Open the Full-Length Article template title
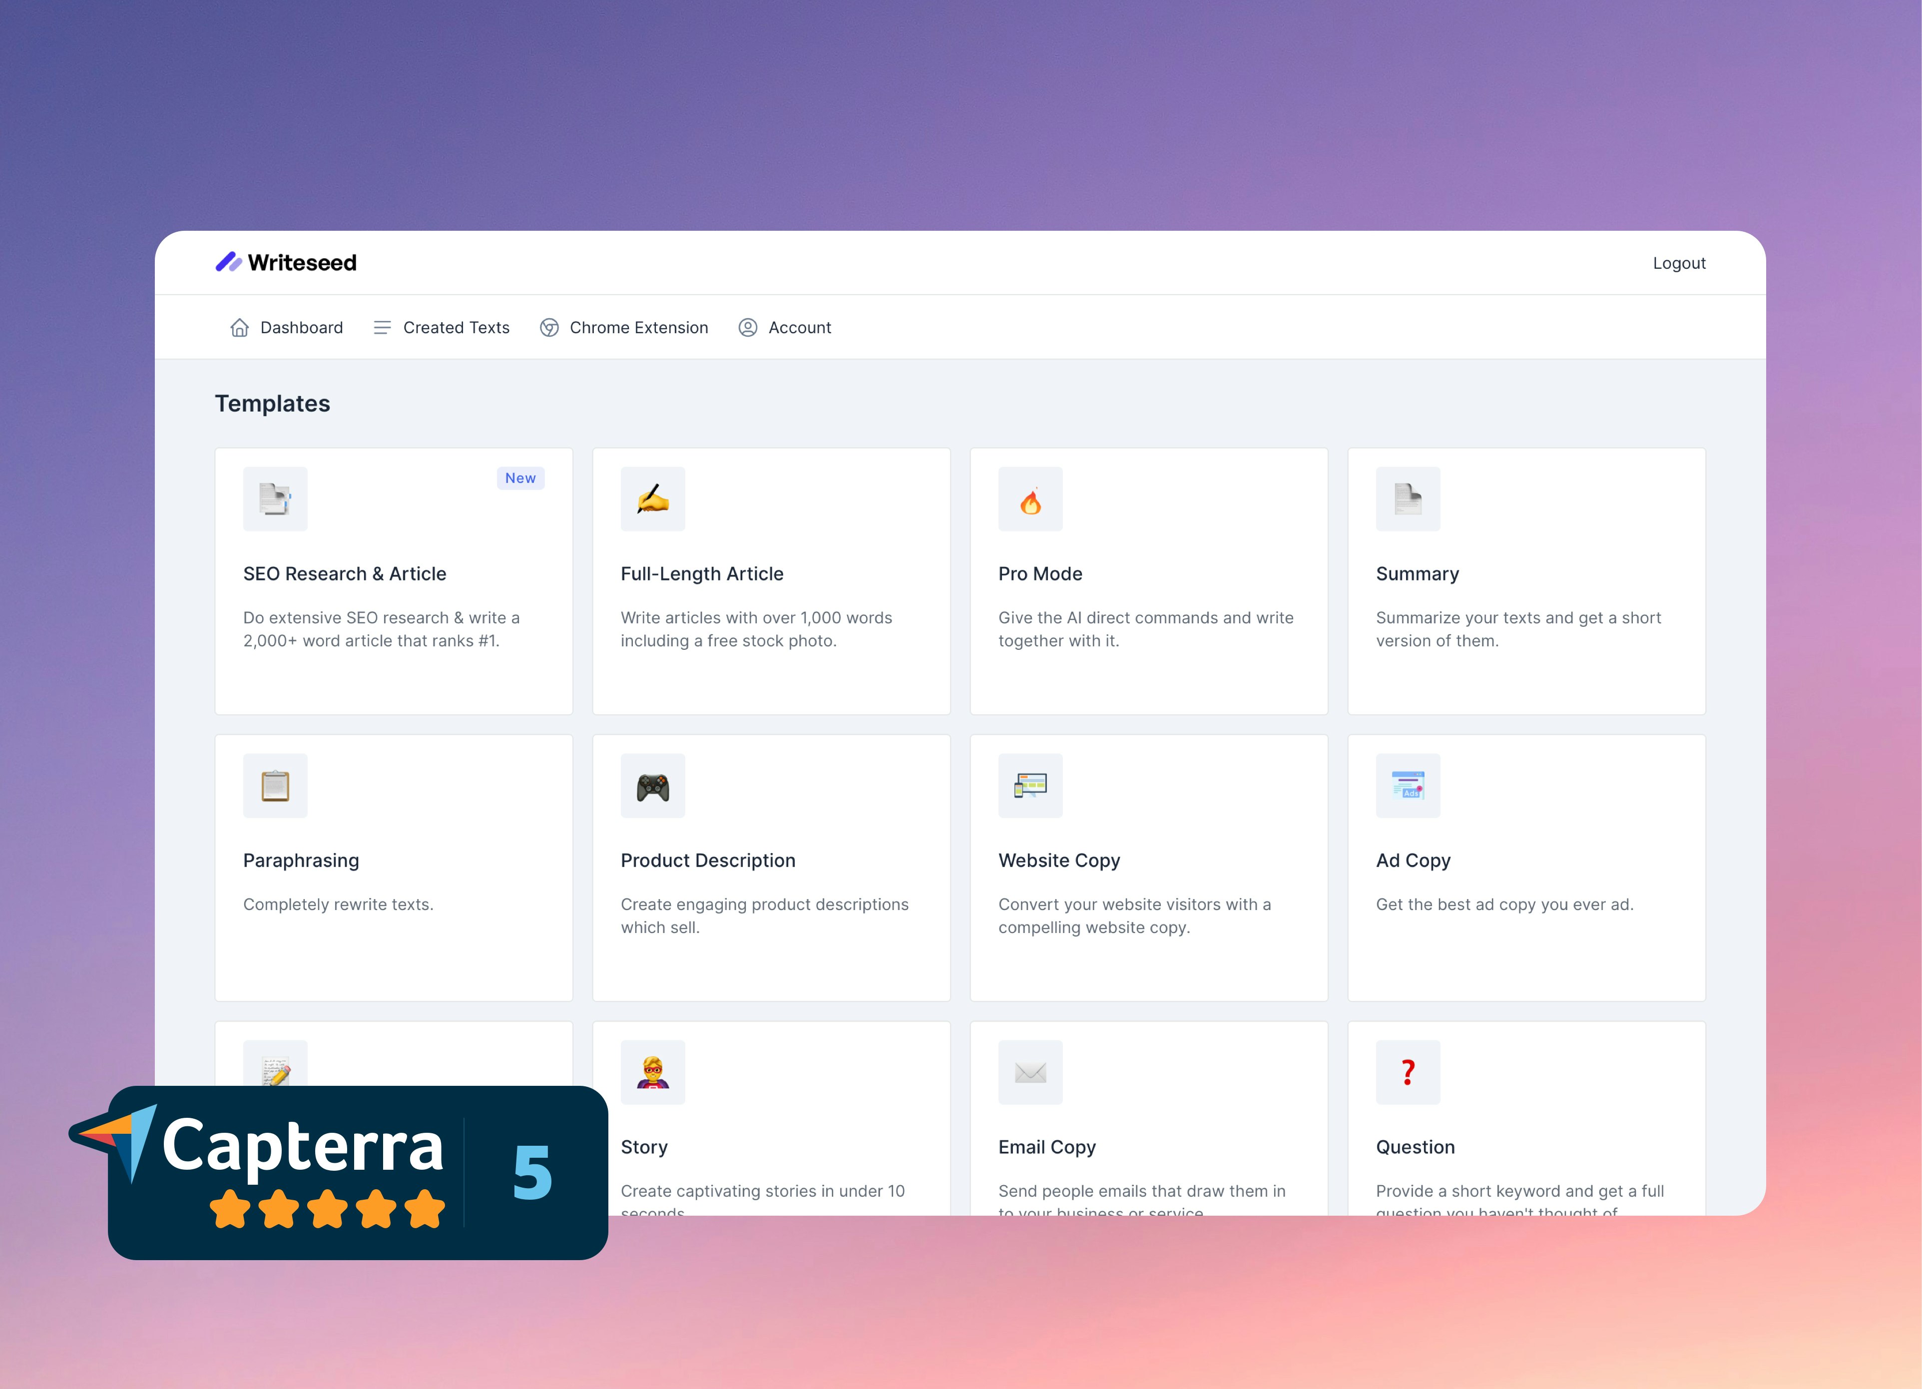Screen dimensions: 1922x1389 (702, 574)
